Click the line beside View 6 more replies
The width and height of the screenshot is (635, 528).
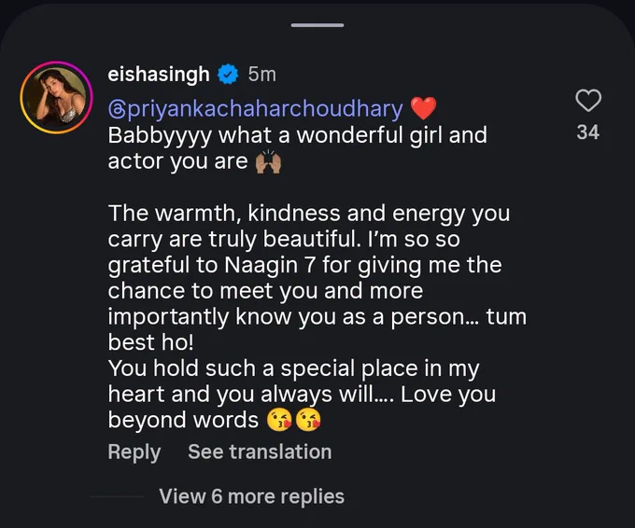tap(117, 496)
